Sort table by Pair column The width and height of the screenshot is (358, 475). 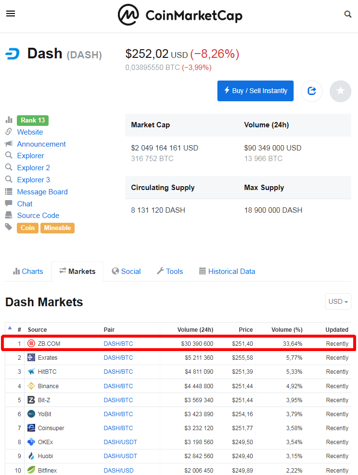pyautogui.click(x=109, y=329)
